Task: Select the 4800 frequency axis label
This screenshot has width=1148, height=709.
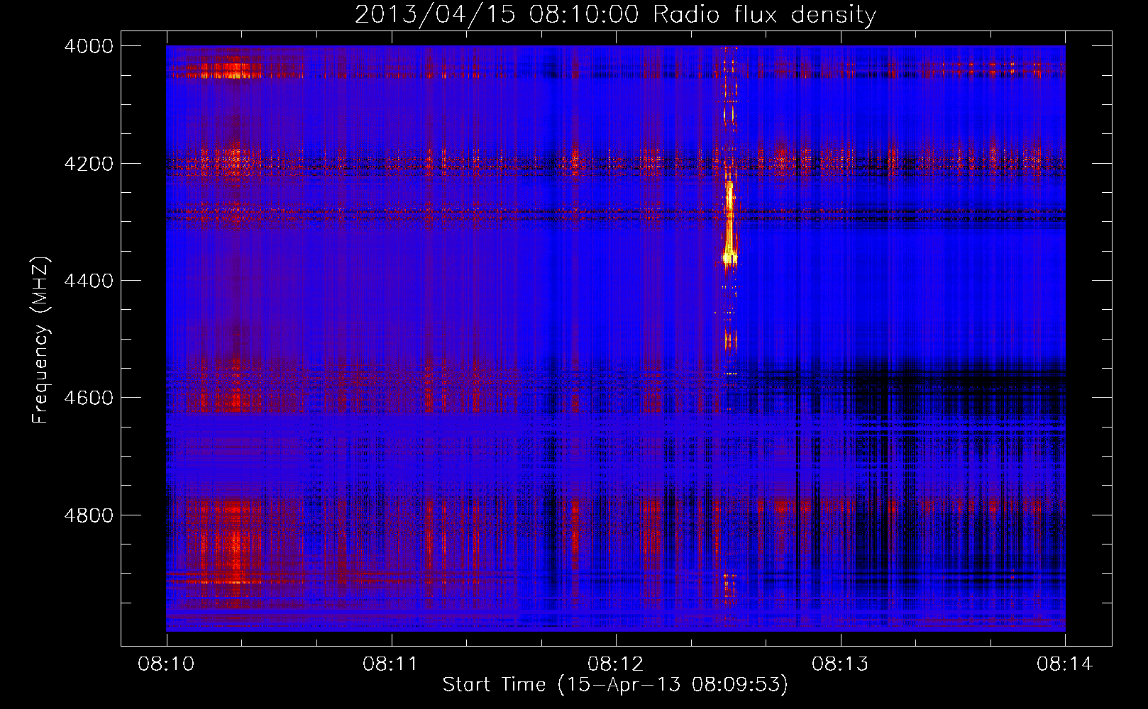Action: point(89,515)
